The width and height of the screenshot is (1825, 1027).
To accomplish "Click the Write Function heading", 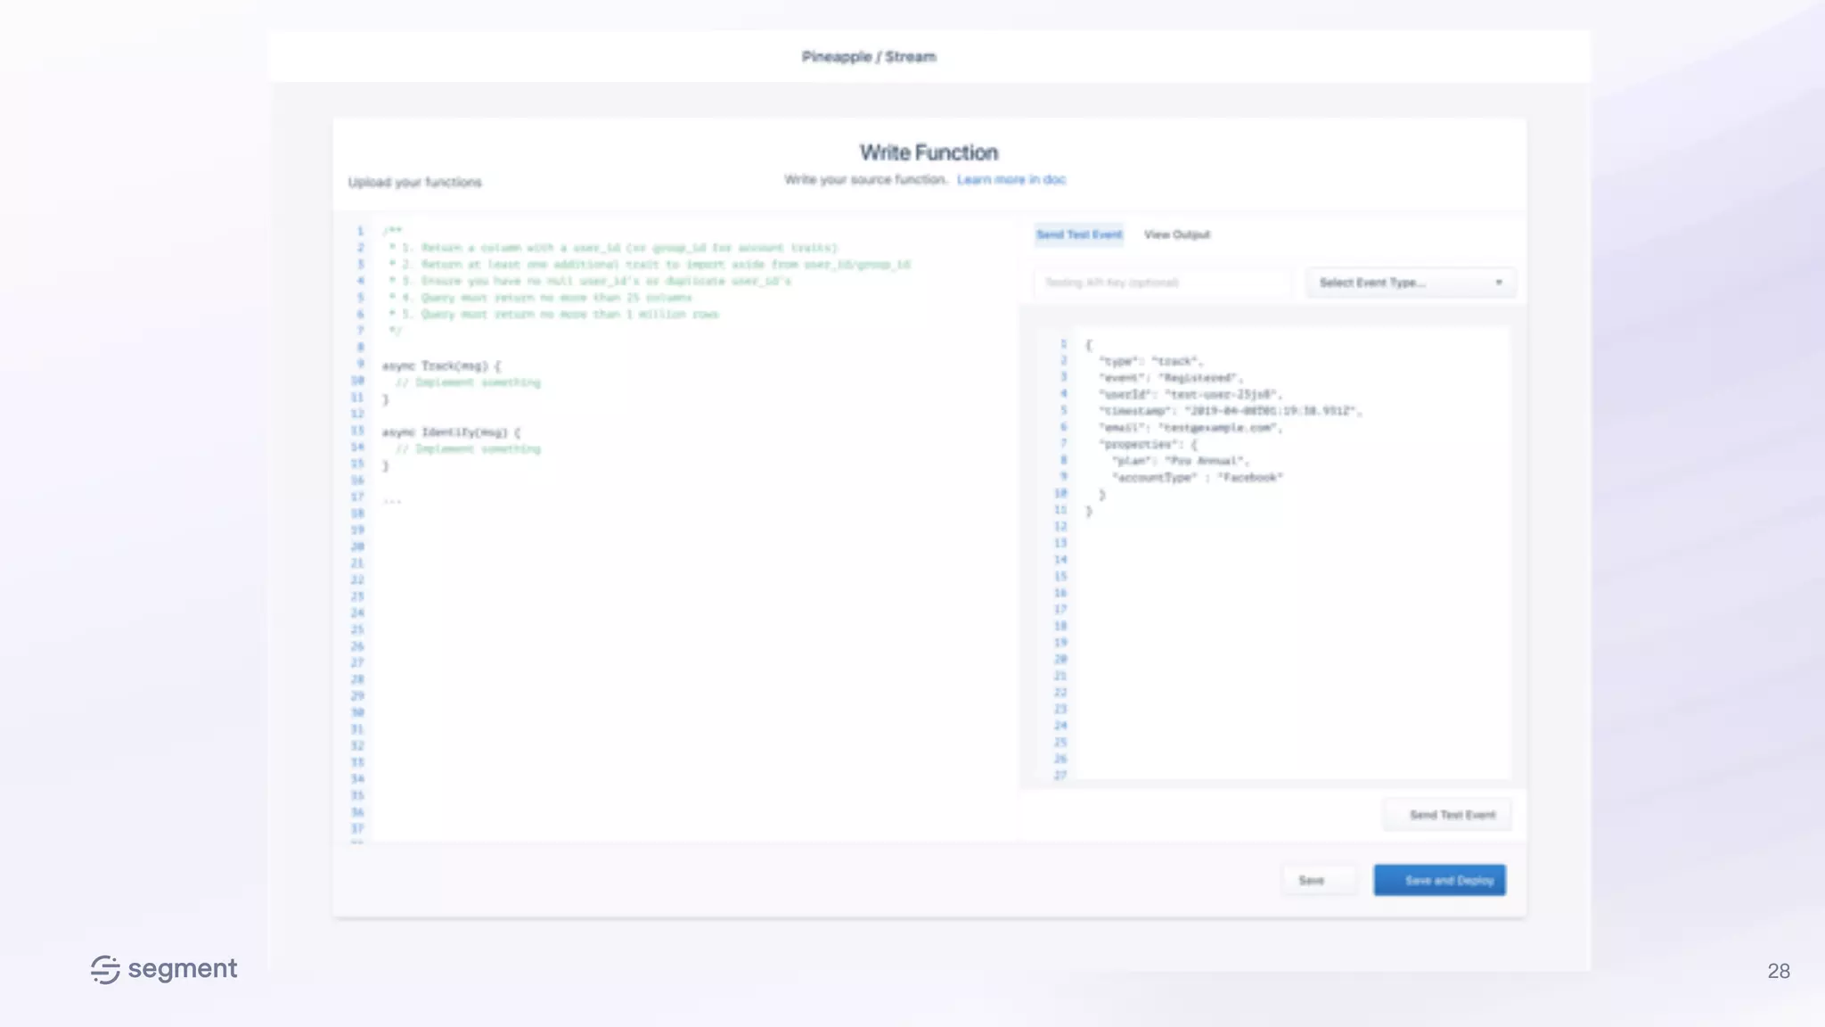I will pyautogui.click(x=929, y=152).
